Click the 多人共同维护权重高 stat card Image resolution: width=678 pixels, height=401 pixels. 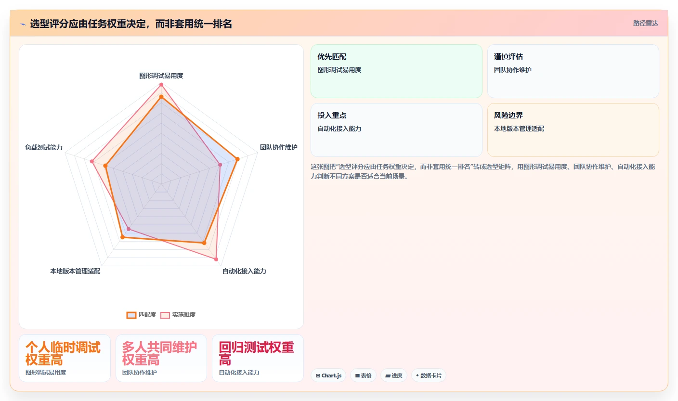click(x=161, y=358)
